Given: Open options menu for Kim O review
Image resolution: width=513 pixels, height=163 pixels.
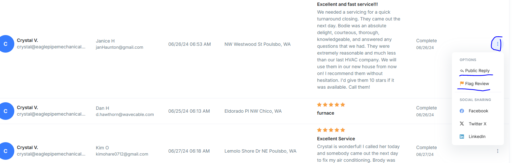Looking at the screenshot, I should (x=497, y=151).
